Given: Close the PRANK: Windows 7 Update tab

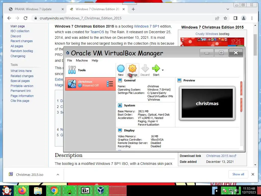Looking at the screenshot, I should tap(63, 9).
